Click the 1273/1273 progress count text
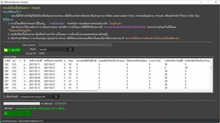The height and width of the screenshot is (123, 220). 60,103
